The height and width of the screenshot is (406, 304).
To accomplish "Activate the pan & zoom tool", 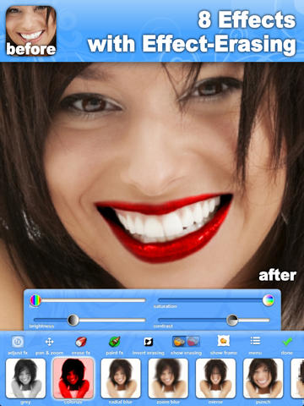I will (49, 342).
